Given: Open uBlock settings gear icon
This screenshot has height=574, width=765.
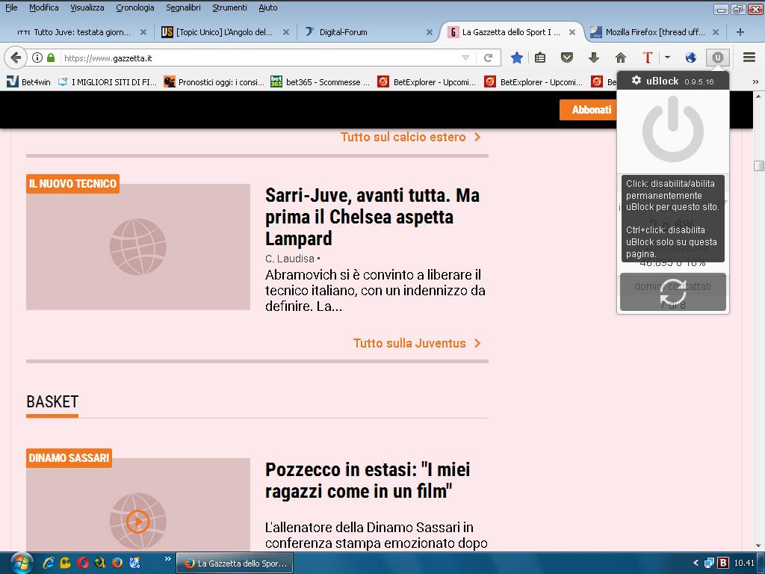Looking at the screenshot, I should point(637,80).
